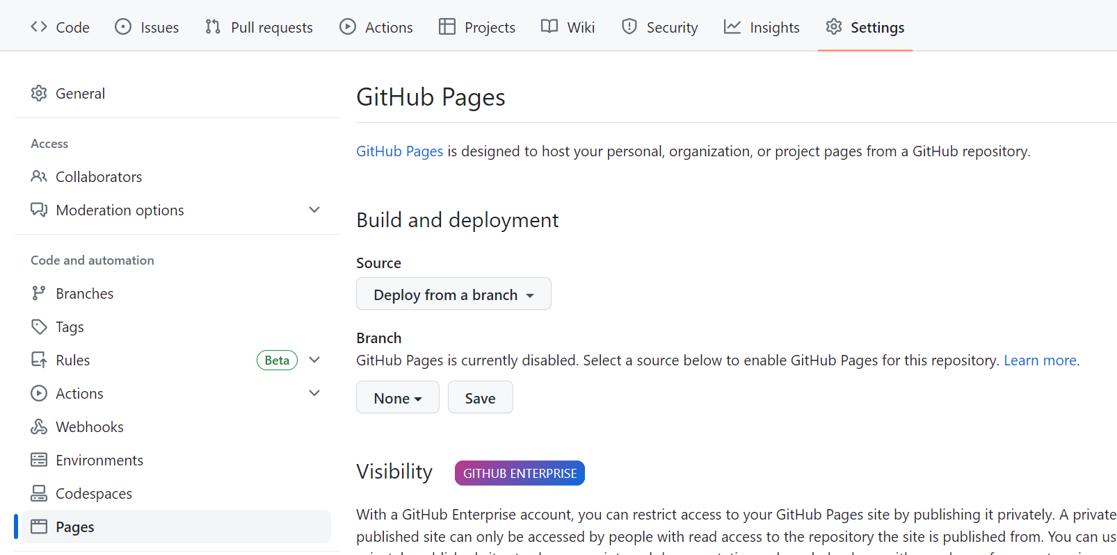Open the Branches settings page
Image resolution: width=1117 pixels, height=555 pixels.
177,293
